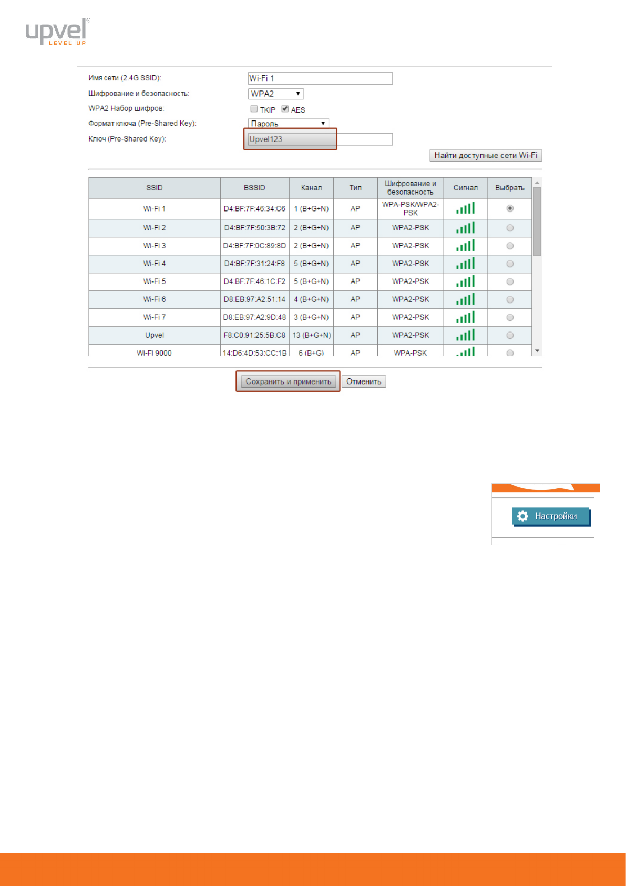Screen dimensions: 626x886
Task: Expand the Пароль key format dropdown
Action: (x=288, y=124)
